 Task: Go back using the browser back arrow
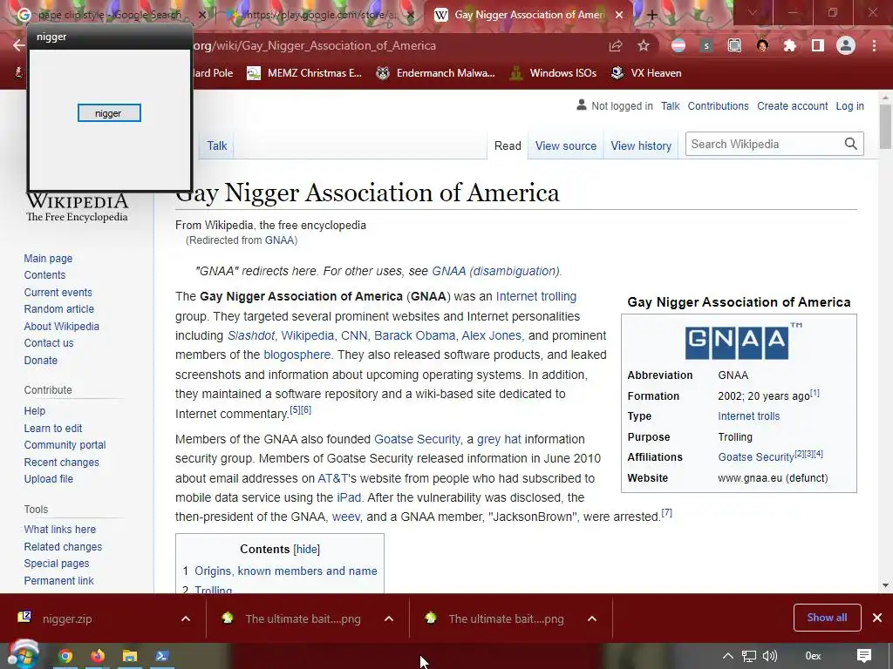(x=18, y=45)
